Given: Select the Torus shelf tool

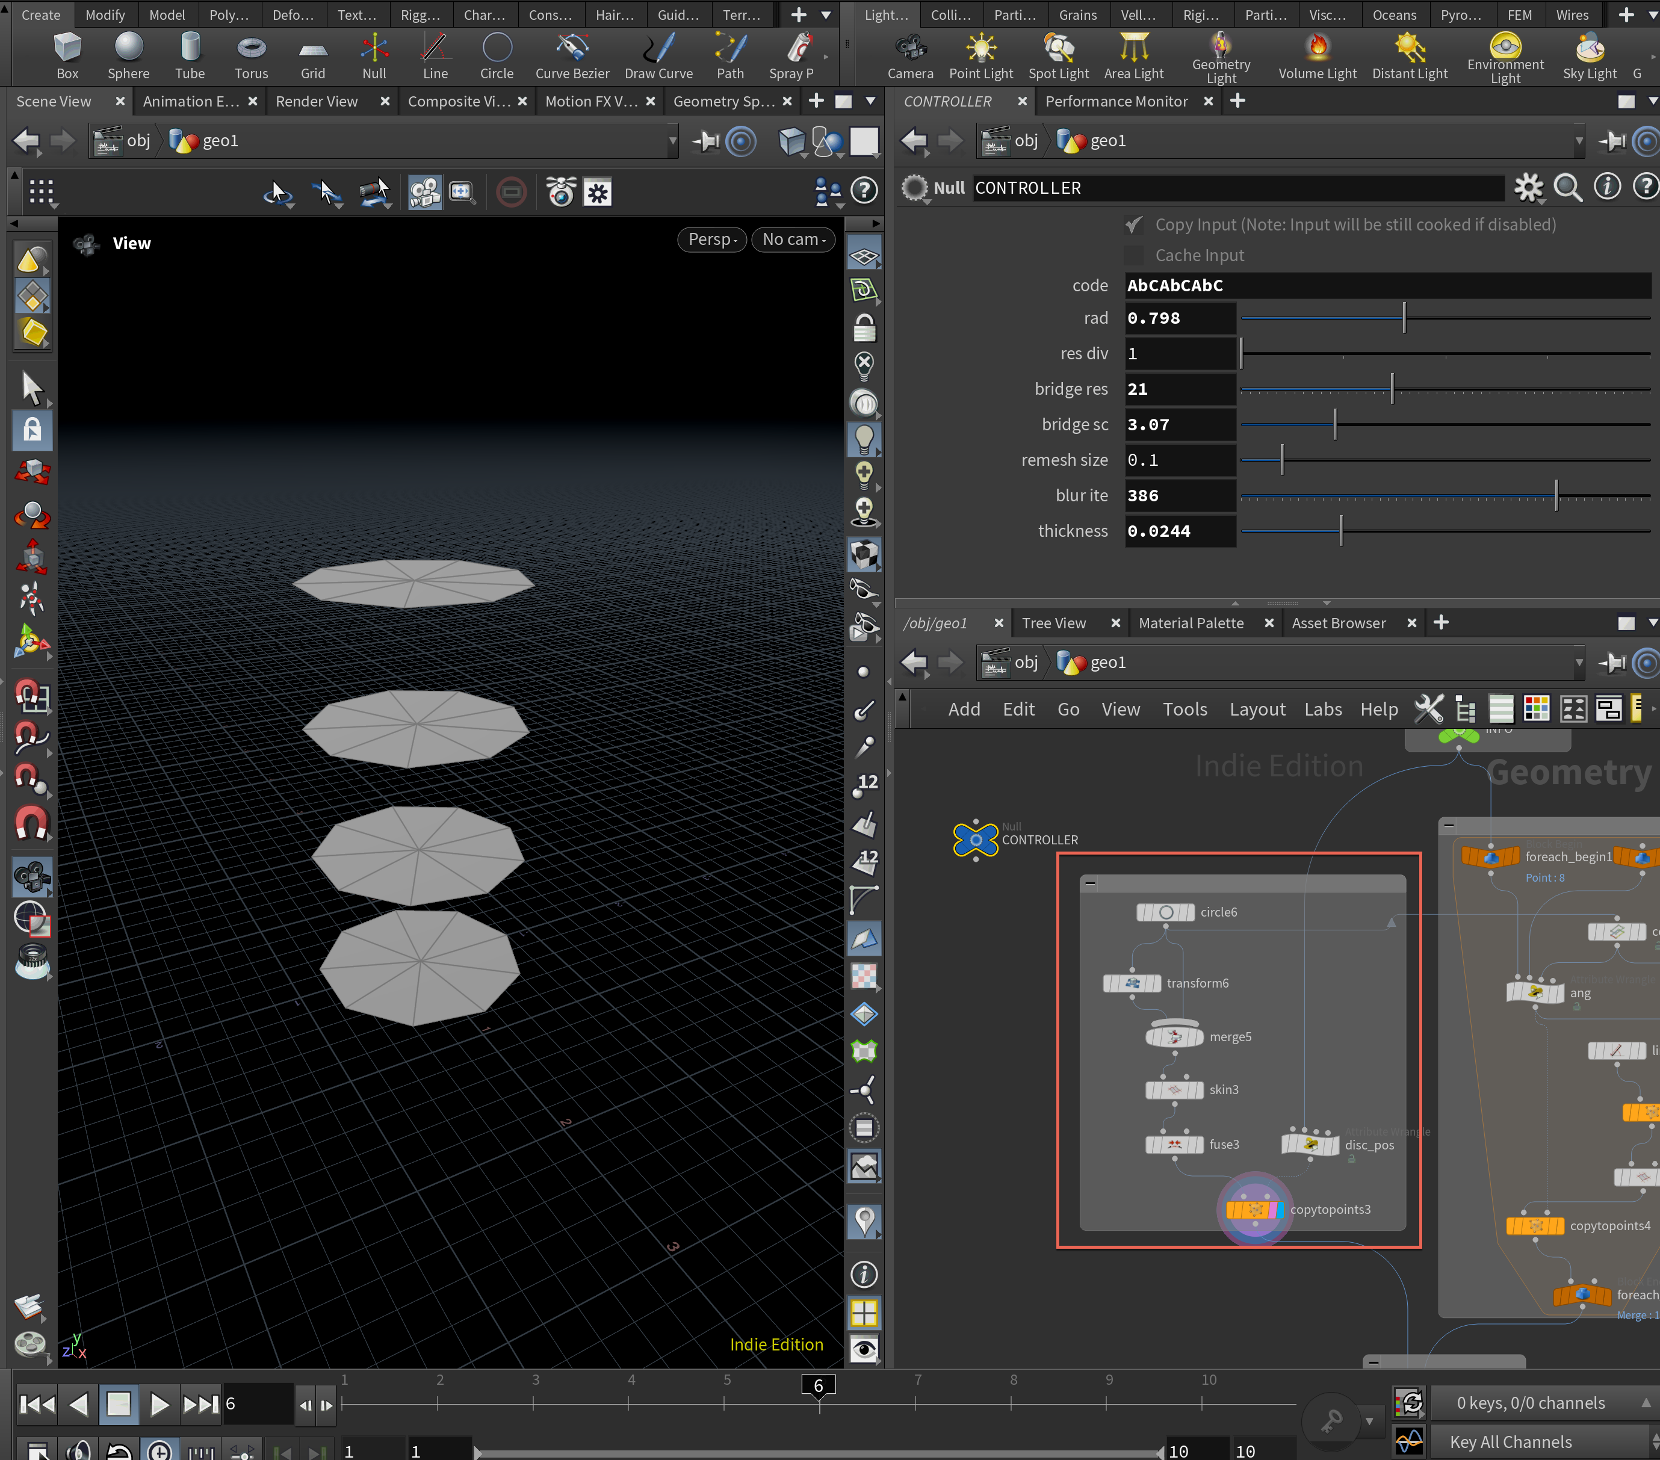Looking at the screenshot, I should 251,55.
